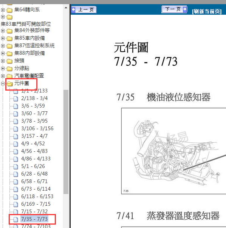Expand the 接頭 folder node
226x228 pixels.
3,61
